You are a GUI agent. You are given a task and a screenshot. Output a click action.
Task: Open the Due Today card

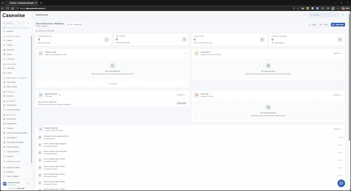(151, 40)
